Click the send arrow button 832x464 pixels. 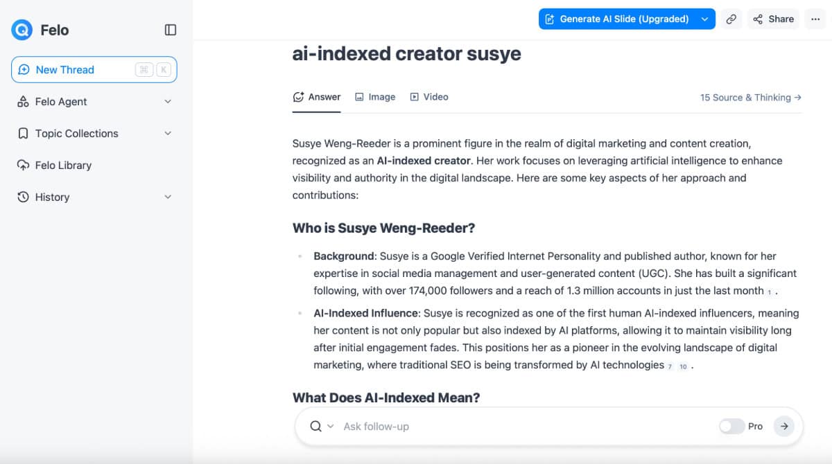(x=784, y=427)
